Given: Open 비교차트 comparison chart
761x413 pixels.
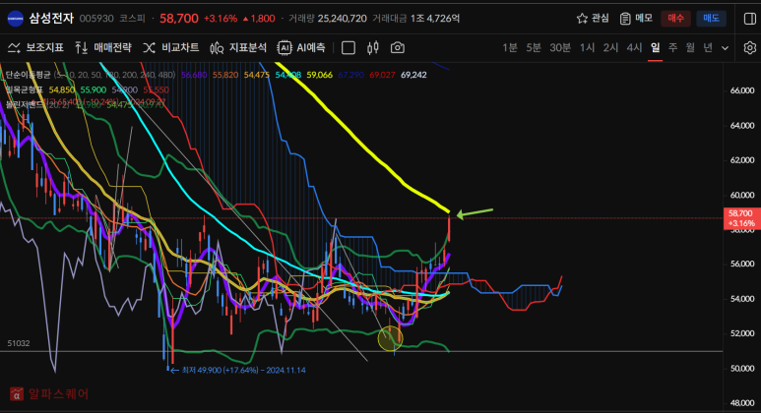Looking at the screenshot, I should (171, 47).
